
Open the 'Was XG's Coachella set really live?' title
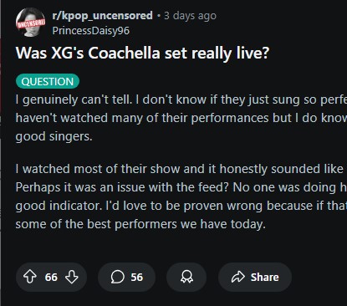[142, 53]
